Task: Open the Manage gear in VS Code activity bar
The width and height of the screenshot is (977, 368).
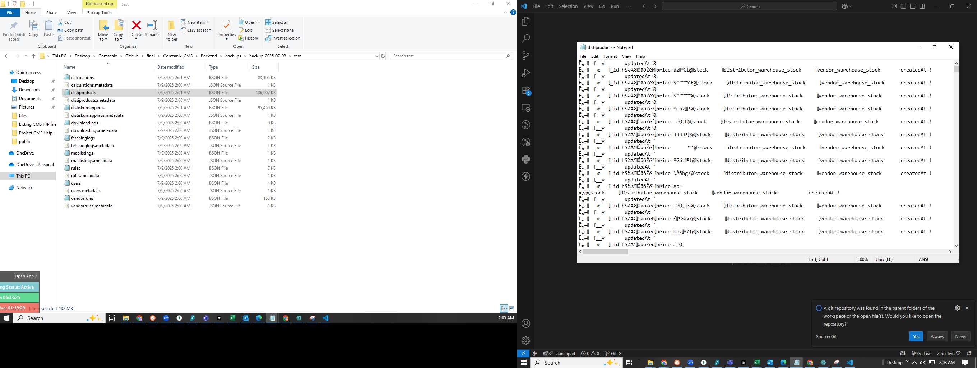Action: [525, 341]
